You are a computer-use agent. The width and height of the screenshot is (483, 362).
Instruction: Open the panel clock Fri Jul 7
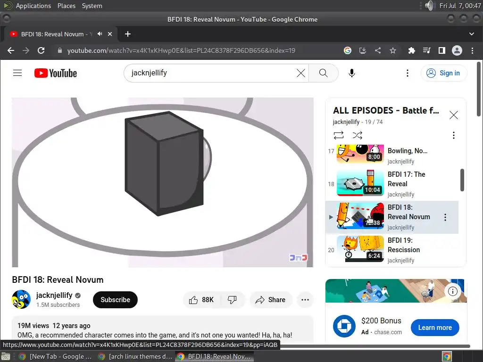[x=460, y=6]
